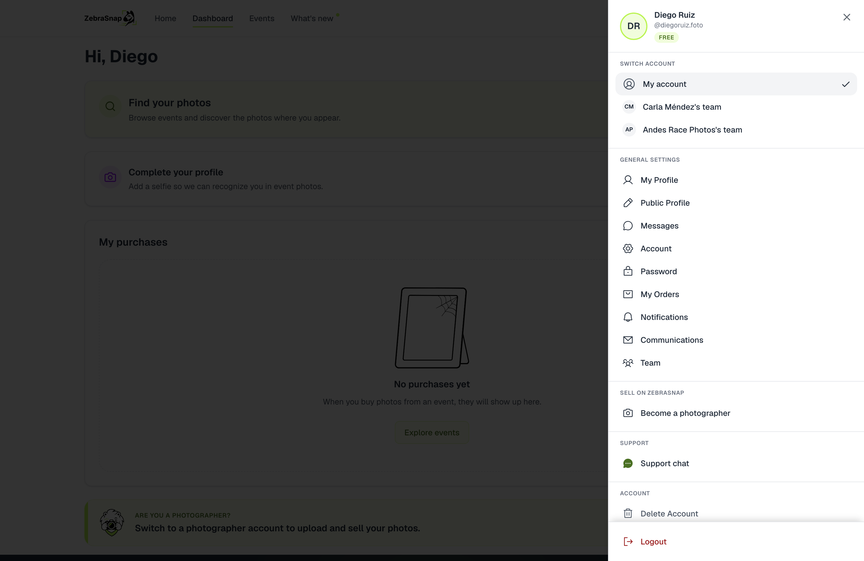Click the AP team avatar
864x561 pixels.
click(x=629, y=130)
